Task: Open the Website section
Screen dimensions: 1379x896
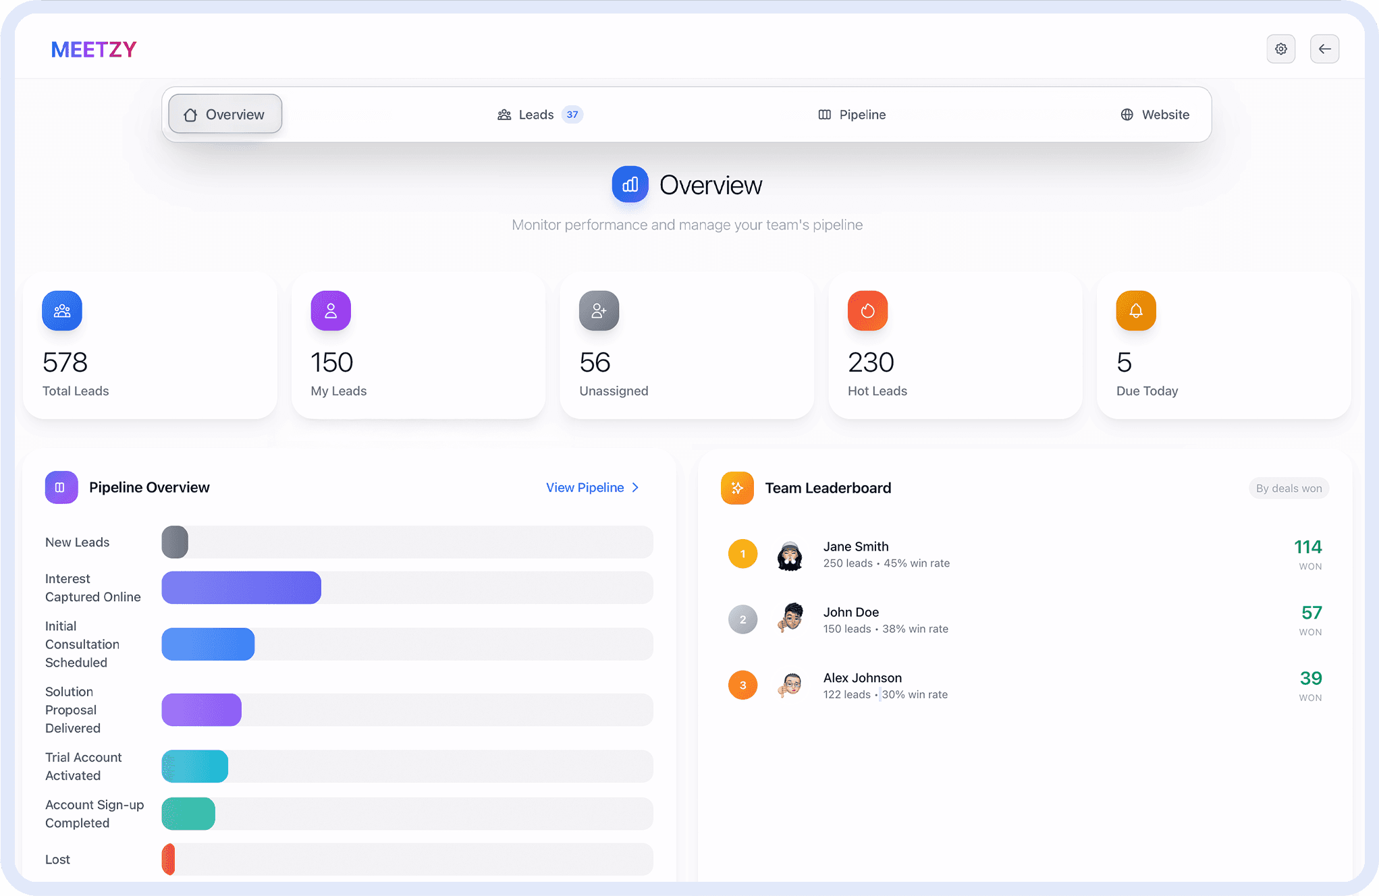Action: pos(1155,114)
